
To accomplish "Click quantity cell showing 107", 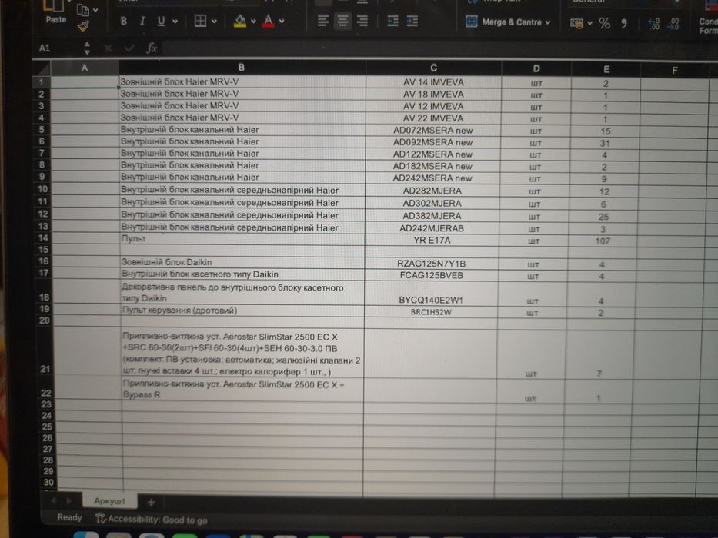I will pyautogui.click(x=603, y=241).
